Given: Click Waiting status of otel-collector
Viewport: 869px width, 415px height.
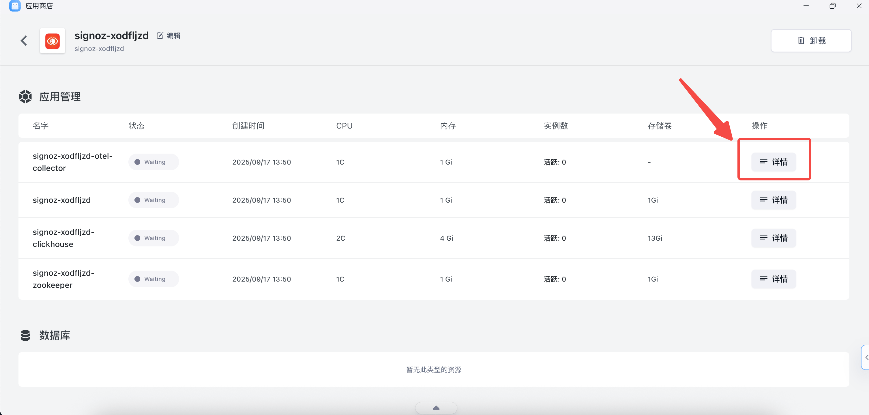Looking at the screenshot, I should click(153, 162).
